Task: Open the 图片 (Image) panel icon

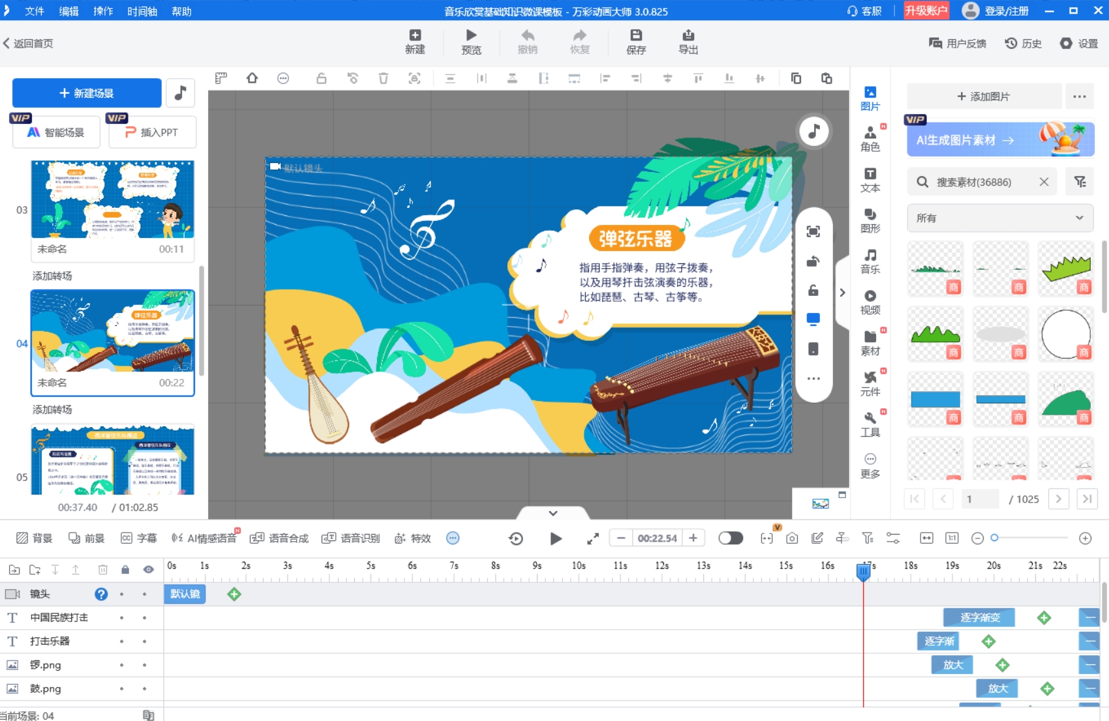Action: [870, 98]
